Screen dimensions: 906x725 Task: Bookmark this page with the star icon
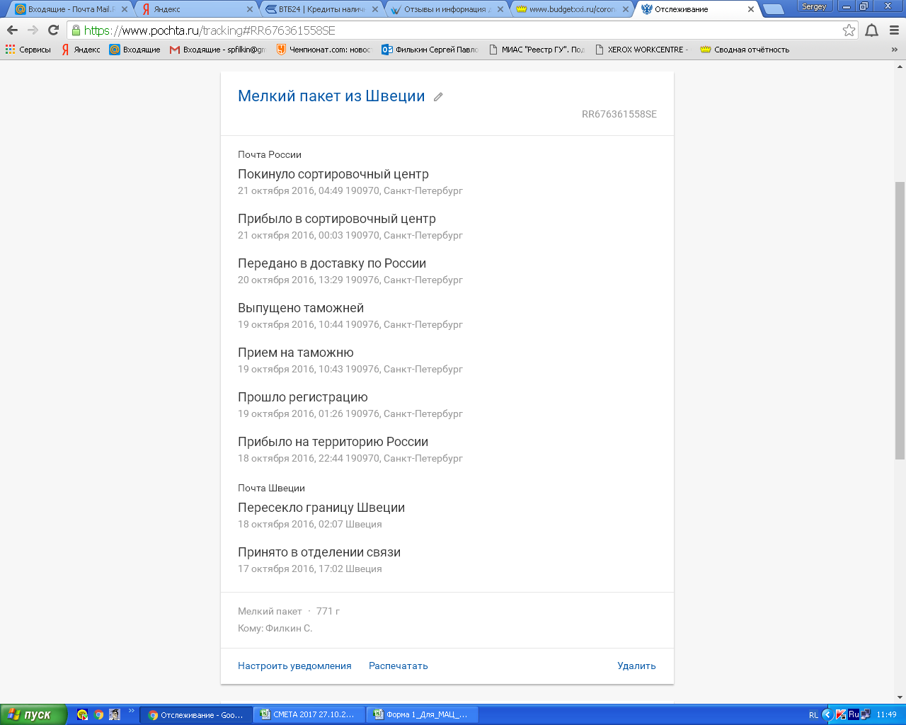pos(849,30)
